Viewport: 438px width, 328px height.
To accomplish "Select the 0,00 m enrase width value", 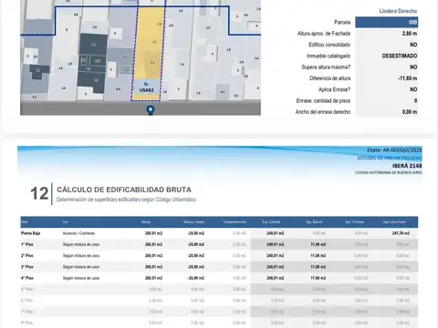I will (410, 112).
